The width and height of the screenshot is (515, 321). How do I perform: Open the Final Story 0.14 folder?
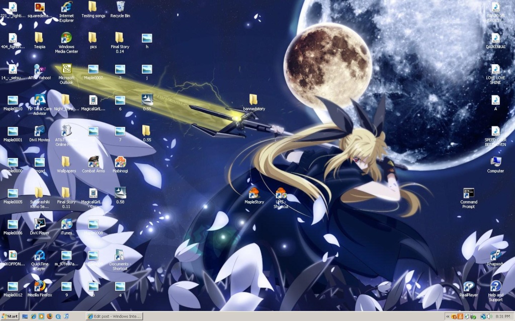[x=120, y=43]
